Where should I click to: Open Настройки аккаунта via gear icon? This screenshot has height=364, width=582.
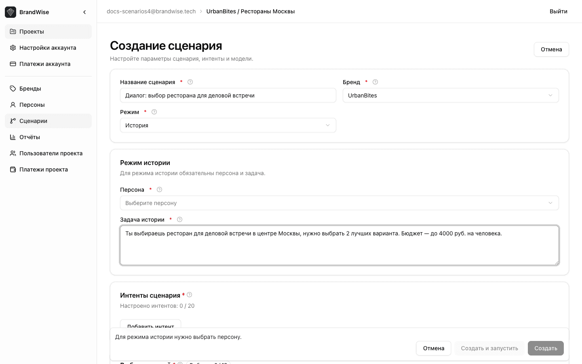pyautogui.click(x=13, y=47)
